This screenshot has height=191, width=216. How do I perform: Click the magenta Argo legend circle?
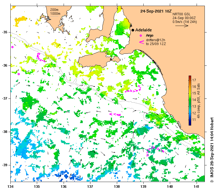141,36
